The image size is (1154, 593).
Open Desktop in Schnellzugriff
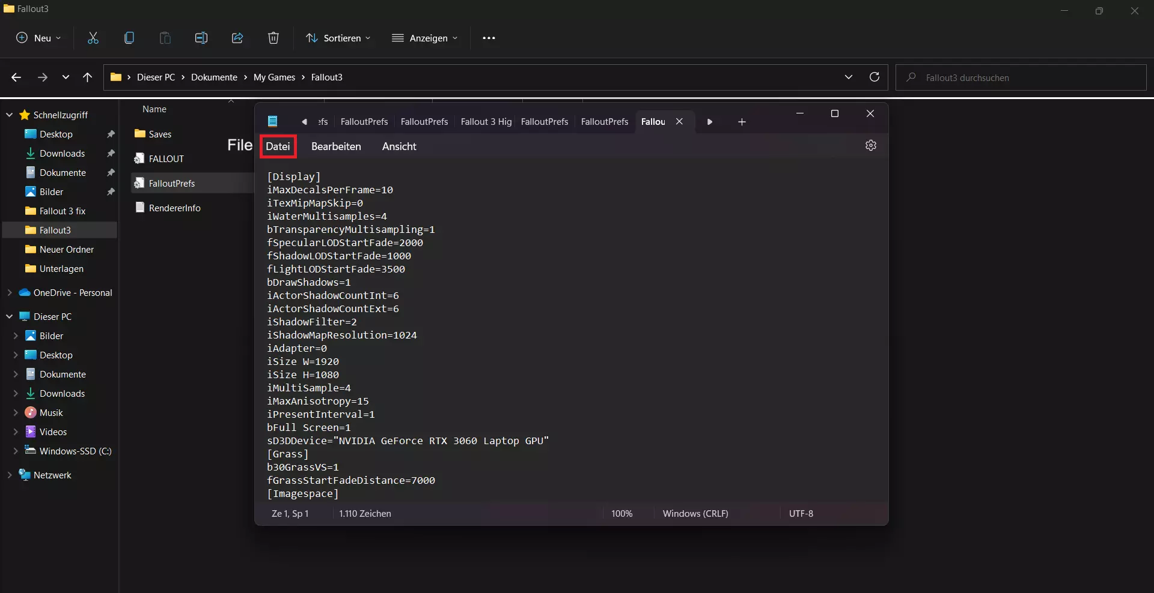coord(56,134)
